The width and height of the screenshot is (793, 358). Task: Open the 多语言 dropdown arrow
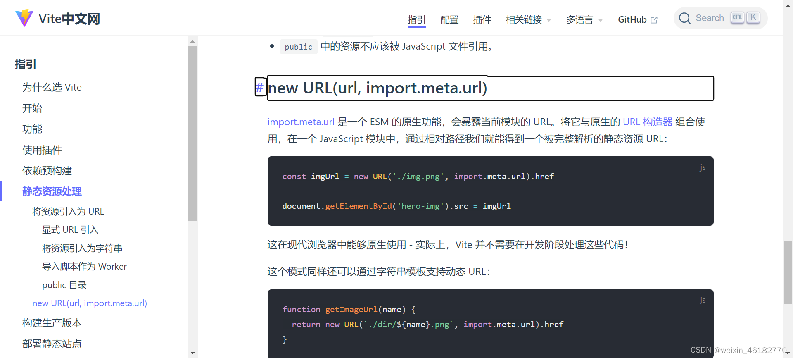point(601,20)
